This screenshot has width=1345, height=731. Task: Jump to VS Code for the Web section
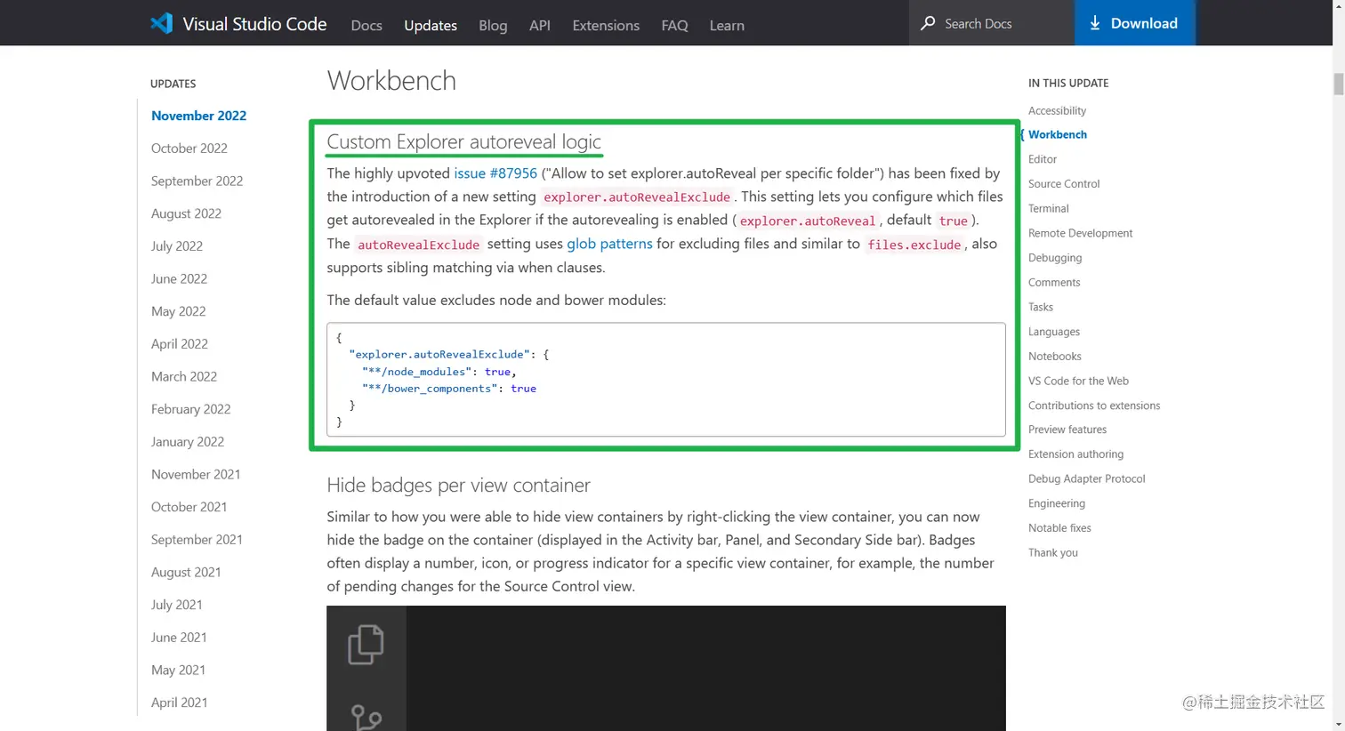coord(1078,381)
